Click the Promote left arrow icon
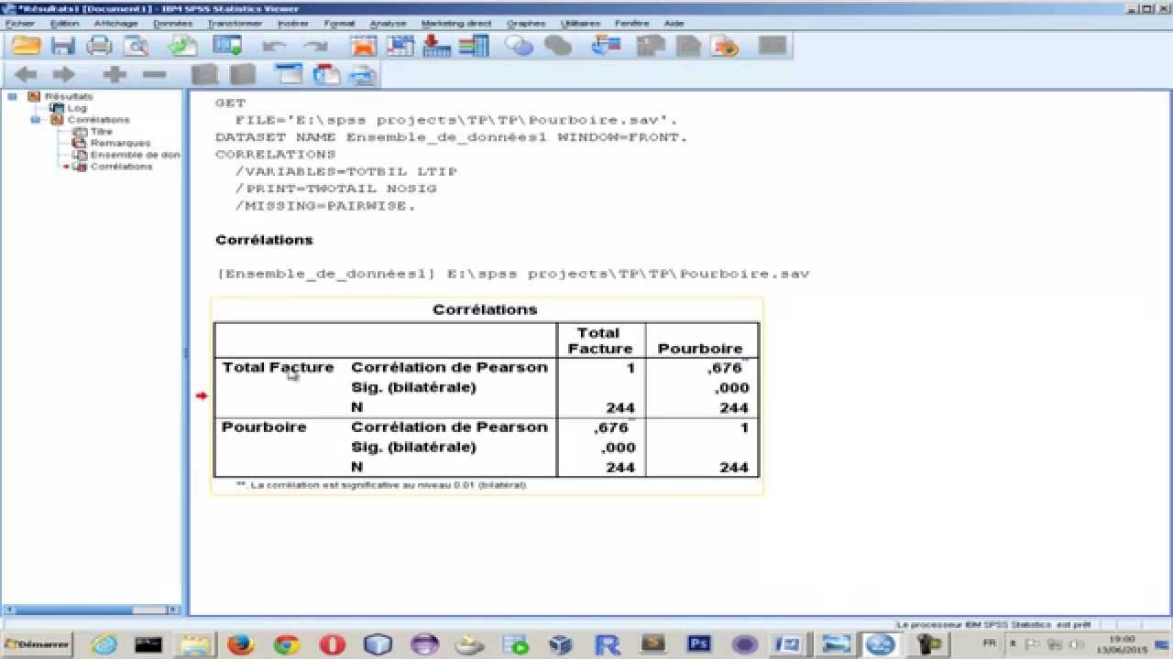Viewport: 1173px width, 659px height. tap(26, 75)
